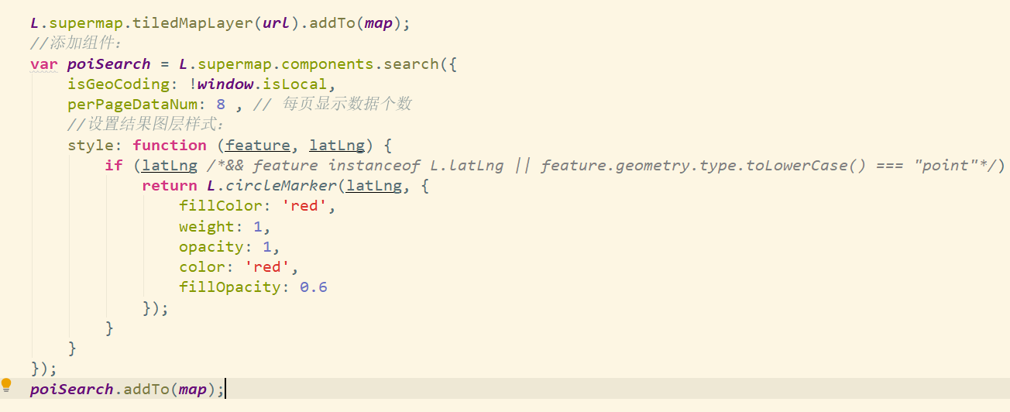This screenshot has height=412, width=1010.
Task: Click the 'red' value of the color key
Action: [x=266, y=266]
